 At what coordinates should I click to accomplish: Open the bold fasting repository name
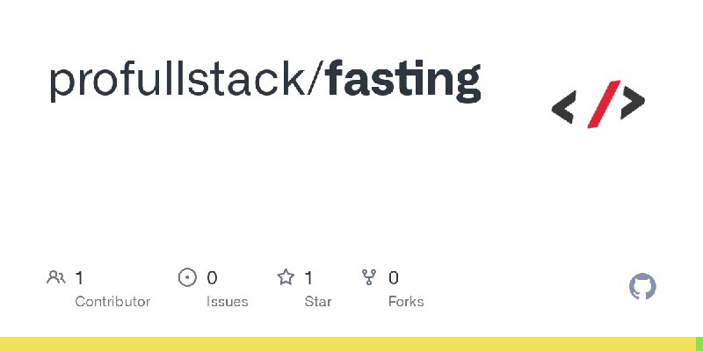point(402,81)
